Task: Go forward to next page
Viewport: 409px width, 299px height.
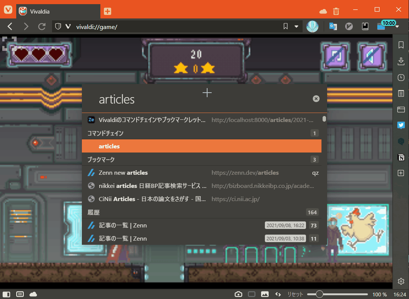Action: point(26,26)
